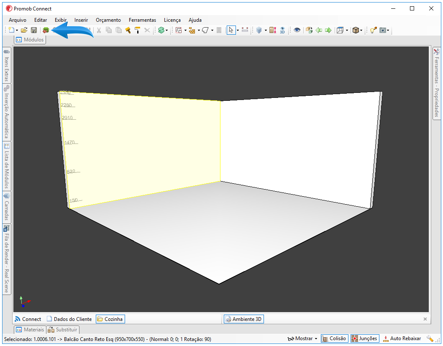
Task: Open the dropdown next to dollar icon
Action: click(166, 30)
